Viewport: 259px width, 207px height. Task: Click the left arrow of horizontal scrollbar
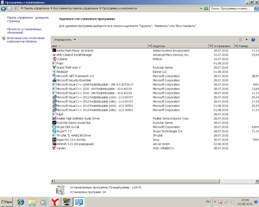coord(52,181)
